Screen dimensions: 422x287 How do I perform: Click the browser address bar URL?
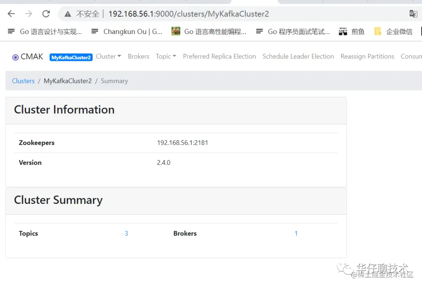188,14
